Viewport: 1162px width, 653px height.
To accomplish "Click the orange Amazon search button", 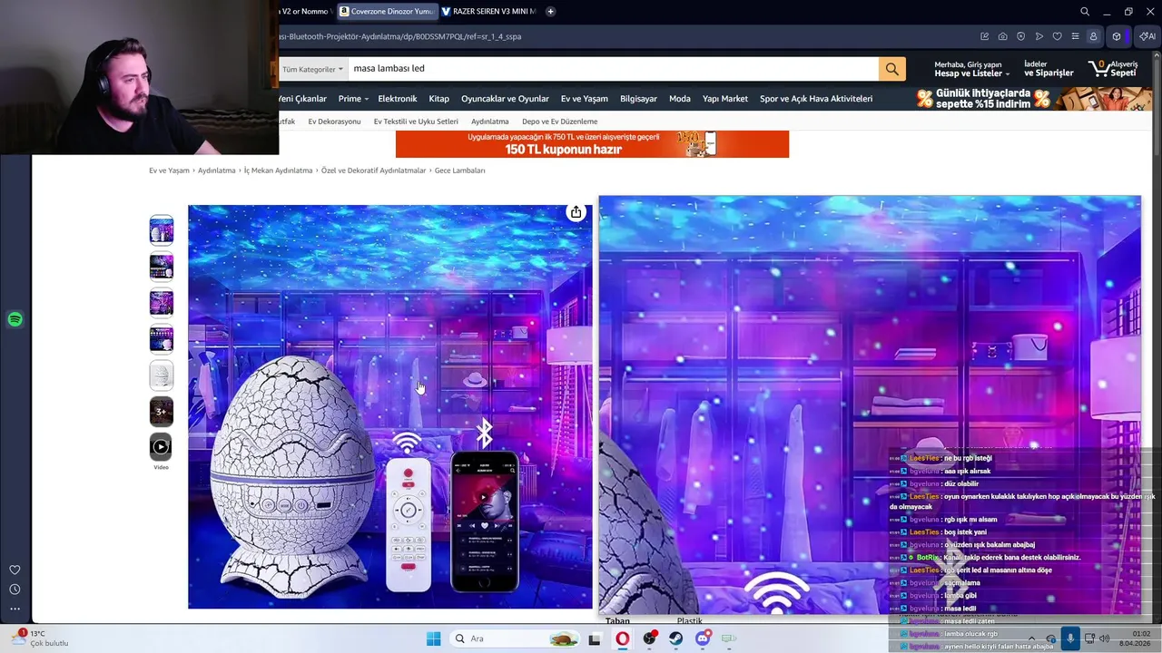I will click(x=891, y=69).
